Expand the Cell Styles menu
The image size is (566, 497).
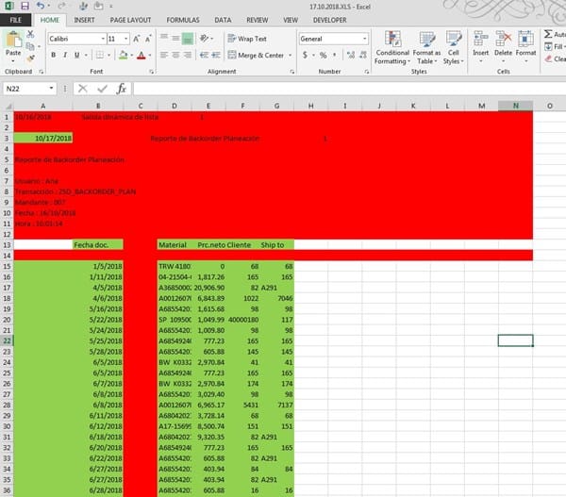pyautogui.click(x=454, y=48)
